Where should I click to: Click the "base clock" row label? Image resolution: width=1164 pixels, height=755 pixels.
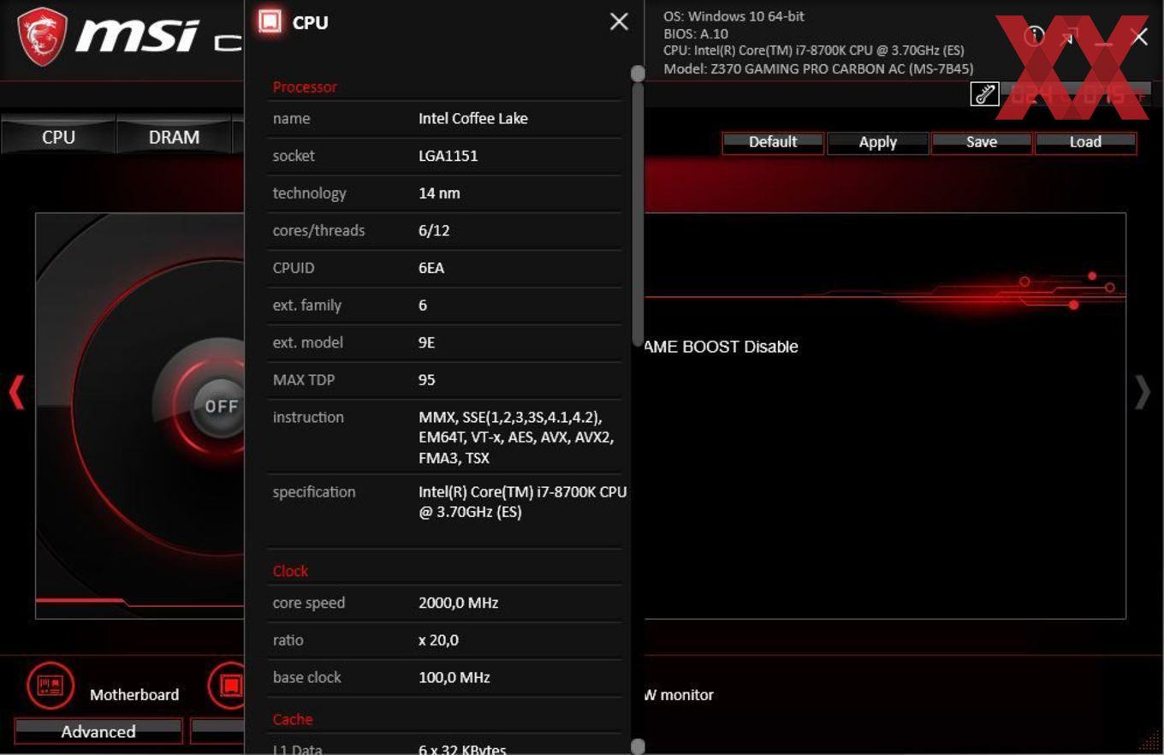[x=306, y=677]
